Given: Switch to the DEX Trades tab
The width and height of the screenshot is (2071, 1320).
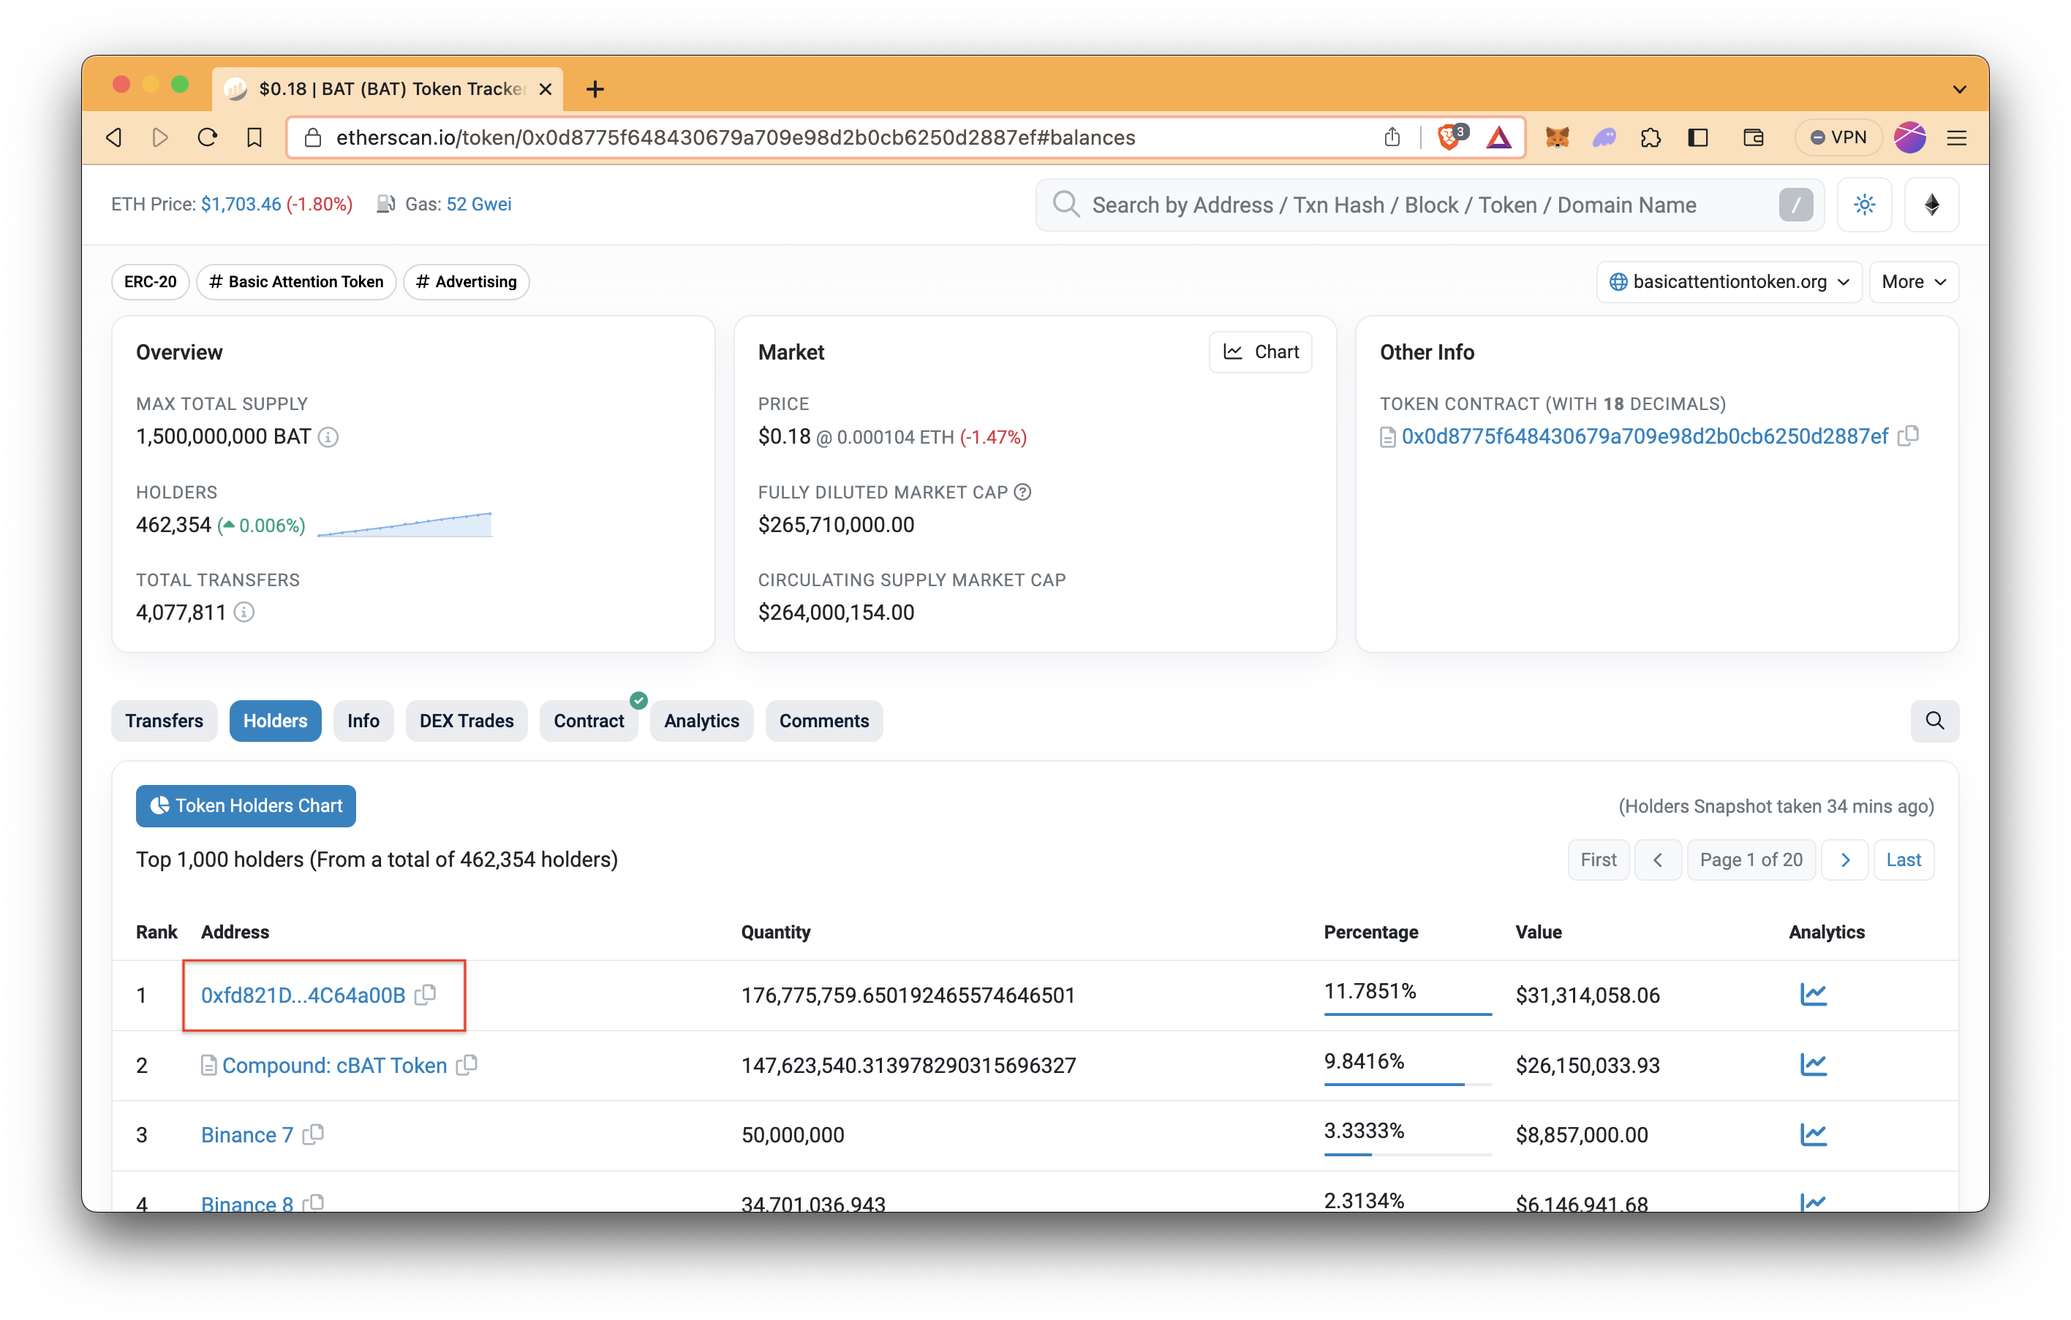Looking at the screenshot, I should (466, 720).
